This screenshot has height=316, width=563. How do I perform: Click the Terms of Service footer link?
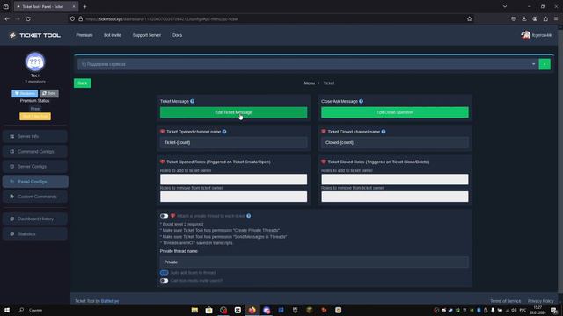(505, 301)
